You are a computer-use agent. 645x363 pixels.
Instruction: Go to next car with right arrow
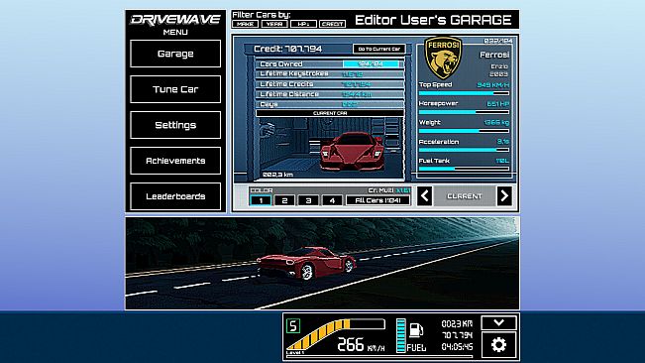click(504, 196)
